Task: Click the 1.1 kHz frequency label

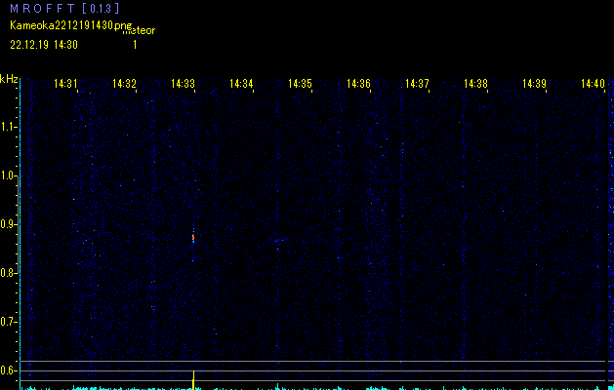Action: point(8,127)
